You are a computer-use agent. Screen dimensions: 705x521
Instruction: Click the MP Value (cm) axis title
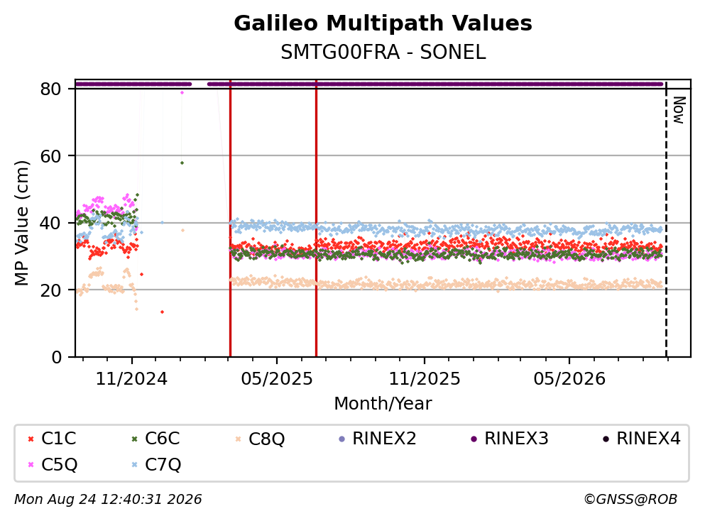pyautogui.click(x=21, y=223)
